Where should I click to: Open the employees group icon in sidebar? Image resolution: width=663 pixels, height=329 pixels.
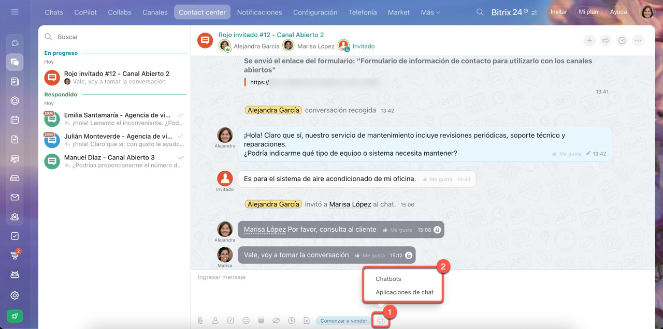15,217
